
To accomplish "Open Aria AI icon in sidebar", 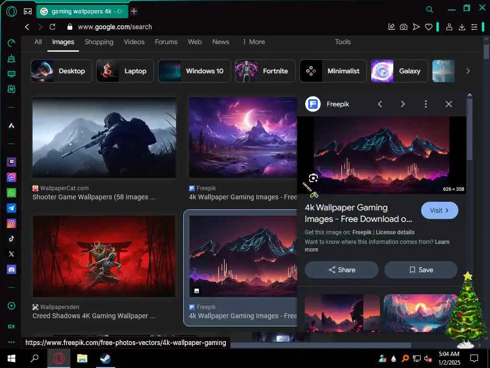I will pyautogui.click(x=11, y=126).
